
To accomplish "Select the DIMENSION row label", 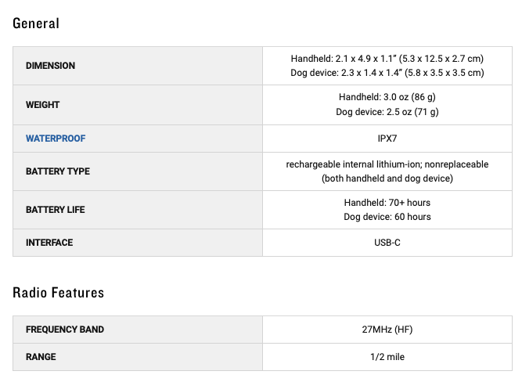I will point(50,66).
